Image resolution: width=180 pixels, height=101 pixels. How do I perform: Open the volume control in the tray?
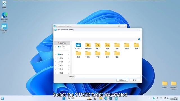[x=168, y=98]
